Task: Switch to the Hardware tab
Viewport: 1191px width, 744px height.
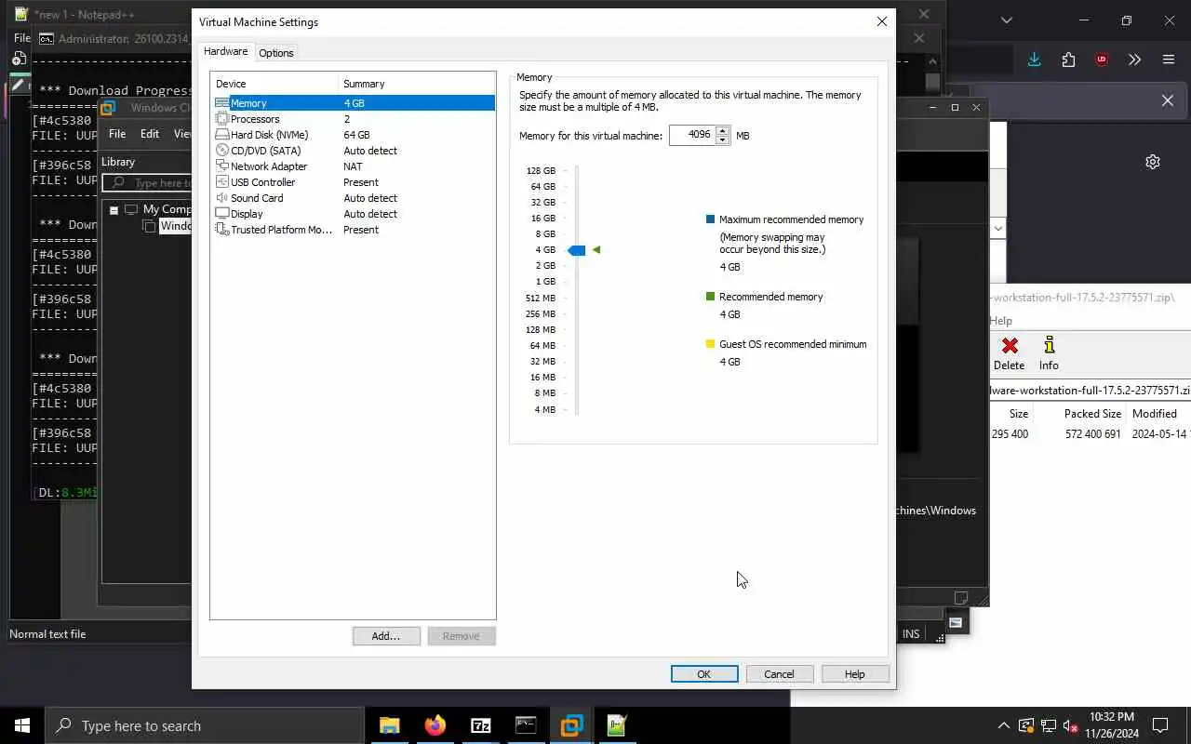Action: click(x=226, y=52)
